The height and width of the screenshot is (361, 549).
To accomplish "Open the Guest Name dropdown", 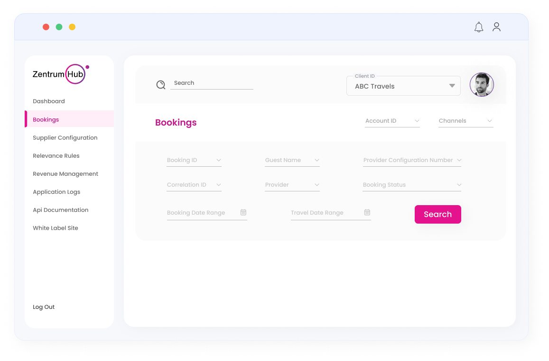I will point(292,160).
